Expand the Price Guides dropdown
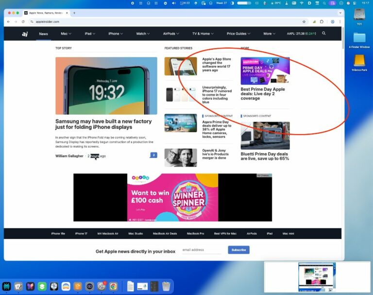 238,34
